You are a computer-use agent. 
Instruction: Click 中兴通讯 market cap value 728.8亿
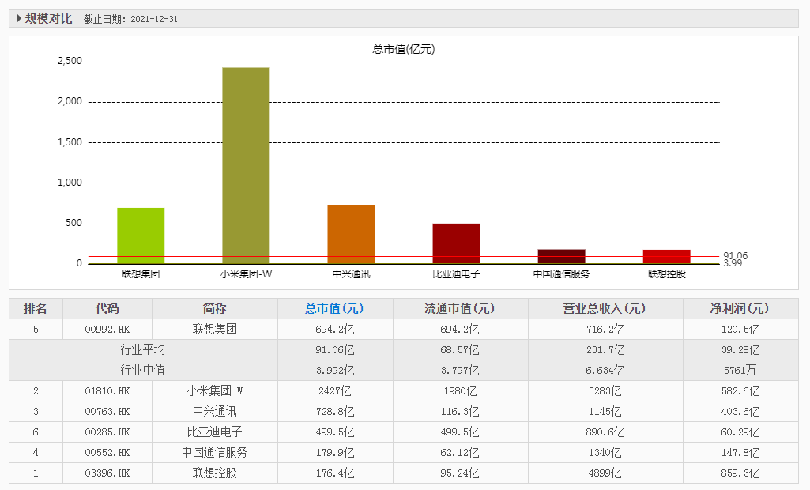click(x=335, y=412)
